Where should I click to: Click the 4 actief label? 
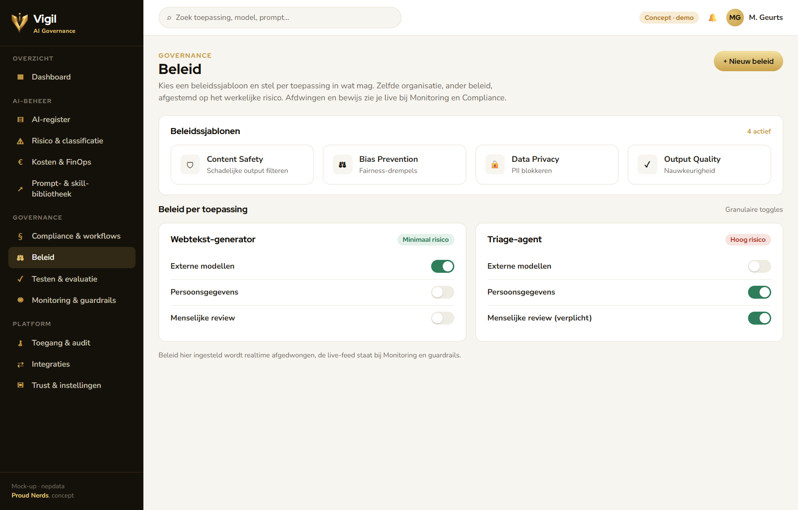pyautogui.click(x=759, y=131)
